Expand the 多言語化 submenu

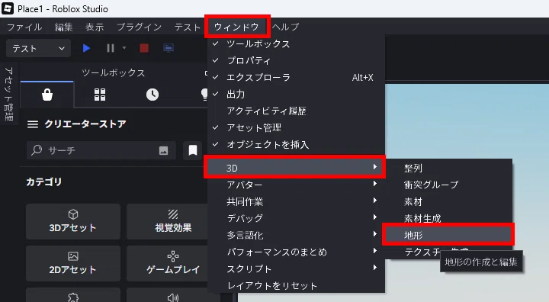point(296,235)
